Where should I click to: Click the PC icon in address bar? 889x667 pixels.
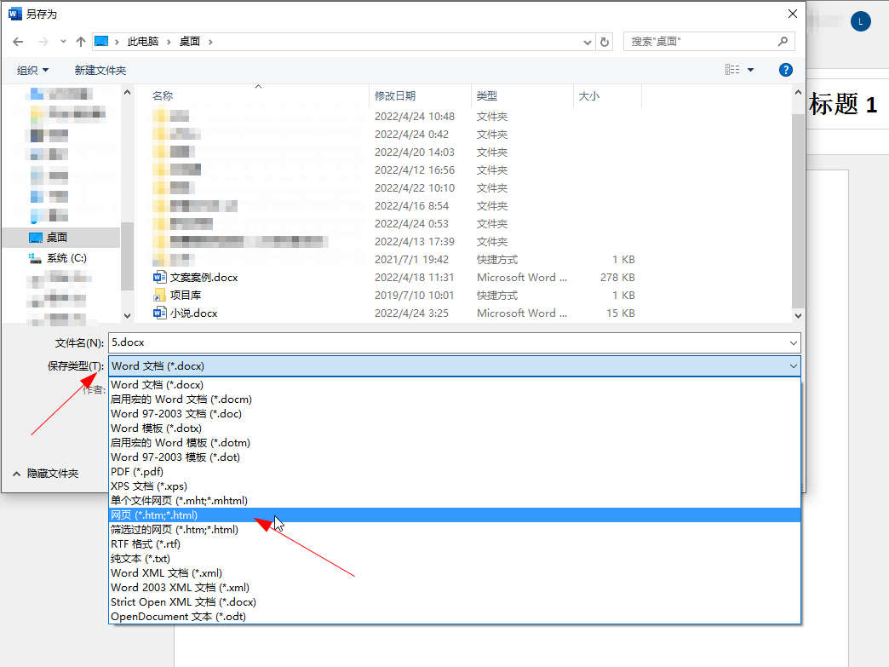tap(101, 42)
